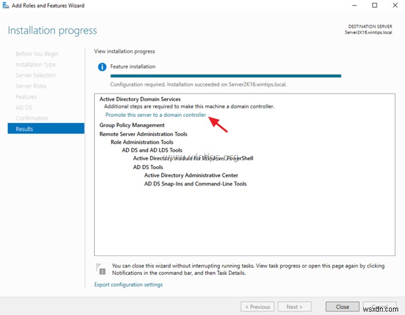Select the Before You Begin step
The width and height of the screenshot is (405, 315).
pos(37,54)
